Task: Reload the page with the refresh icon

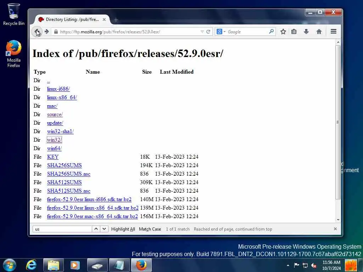Action: (x=208, y=32)
